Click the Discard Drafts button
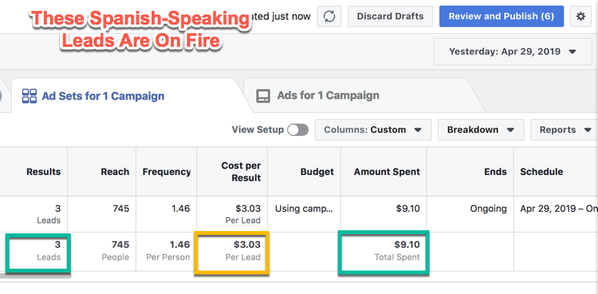Viewport: 598px width, 294px height. (390, 16)
